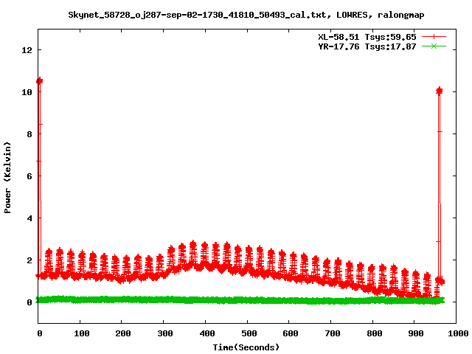472x354 pixels.
Task: Select legend entry YR-17.76 Tsys:17.87
Action: click(367, 46)
